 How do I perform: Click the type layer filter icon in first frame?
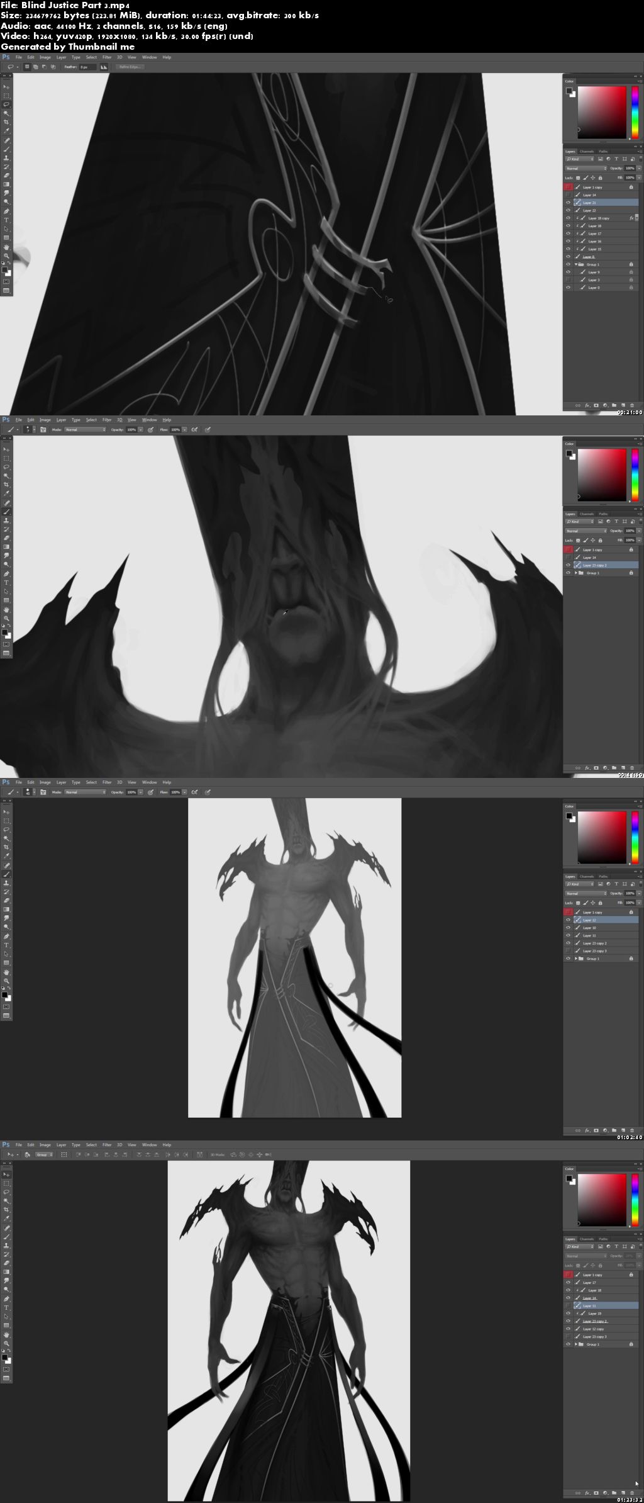(x=616, y=159)
